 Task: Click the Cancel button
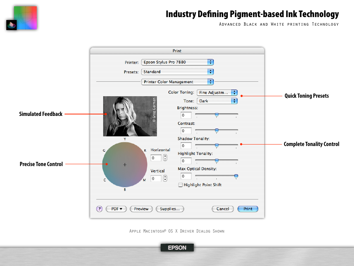[223, 209]
